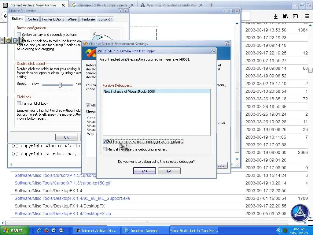313x235 pixels.
Task: Switch to 'changexp 1.04 - Google Search' tab
Action: point(102,5)
